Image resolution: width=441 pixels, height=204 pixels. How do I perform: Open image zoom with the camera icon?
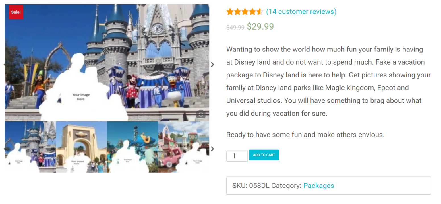[x=201, y=114]
